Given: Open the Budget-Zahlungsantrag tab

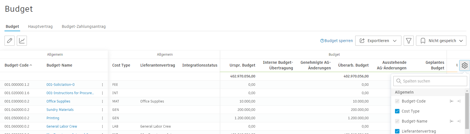Looking at the screenshot, I should pyautogui.click(x=84, y=26).
